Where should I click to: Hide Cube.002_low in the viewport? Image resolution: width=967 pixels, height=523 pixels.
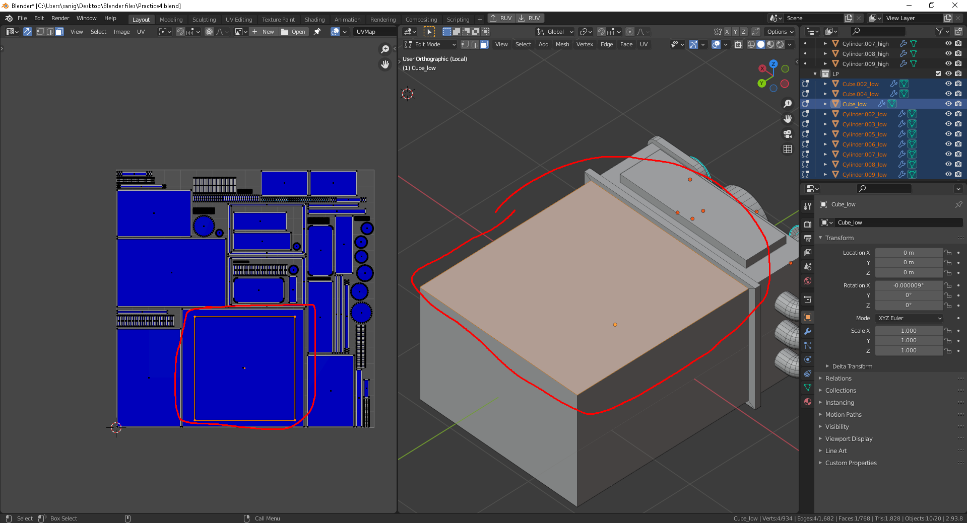948,84
